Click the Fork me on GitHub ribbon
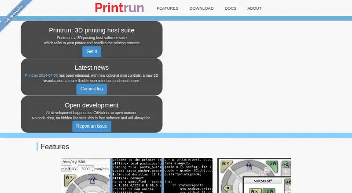The image size is (352, 193). point(14,14)
